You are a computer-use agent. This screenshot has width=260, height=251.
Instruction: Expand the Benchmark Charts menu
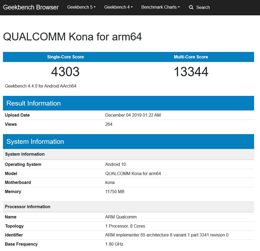tap(161, 7)
